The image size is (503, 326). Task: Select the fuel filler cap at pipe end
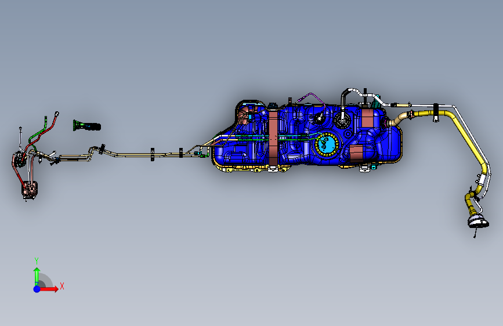click(x=477, y=222)
